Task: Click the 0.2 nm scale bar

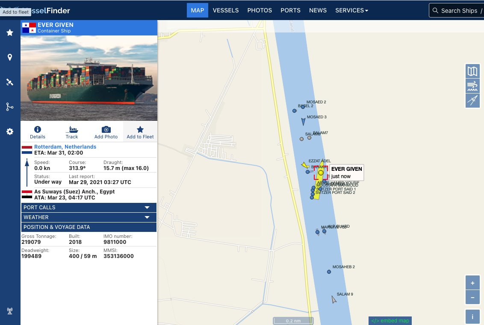Action: pos(293,321)
